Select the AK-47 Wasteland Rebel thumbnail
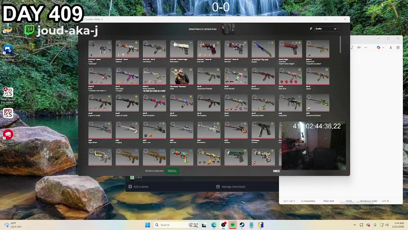This screenshot has height=230, width=408. [263, 103]
